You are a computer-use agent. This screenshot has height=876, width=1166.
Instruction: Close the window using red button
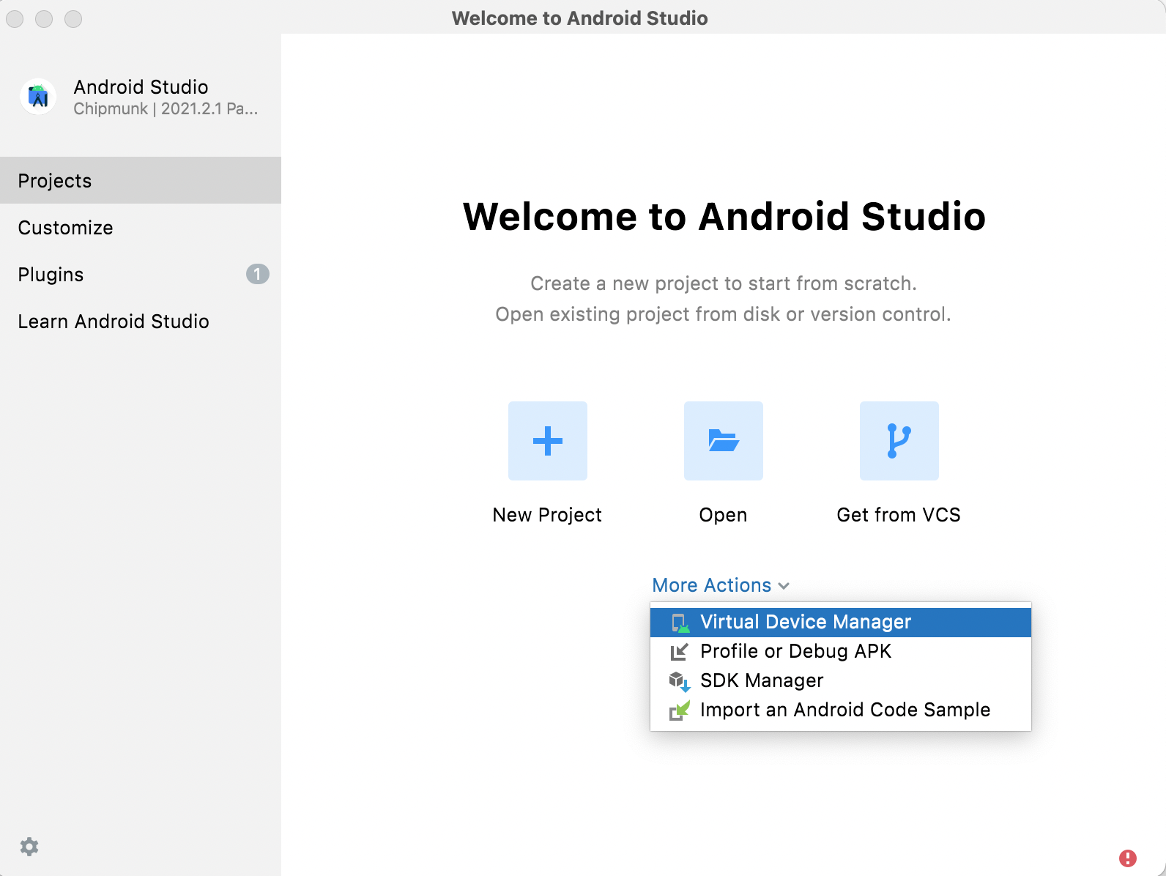tap(15, 19)
